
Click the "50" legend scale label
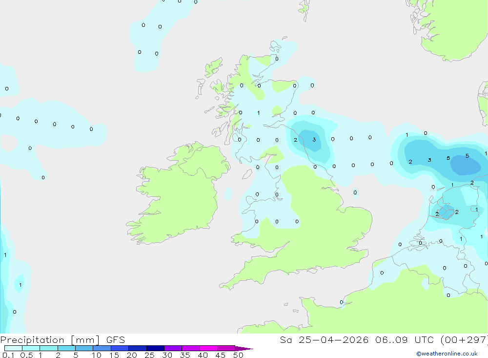pos(238,355)
